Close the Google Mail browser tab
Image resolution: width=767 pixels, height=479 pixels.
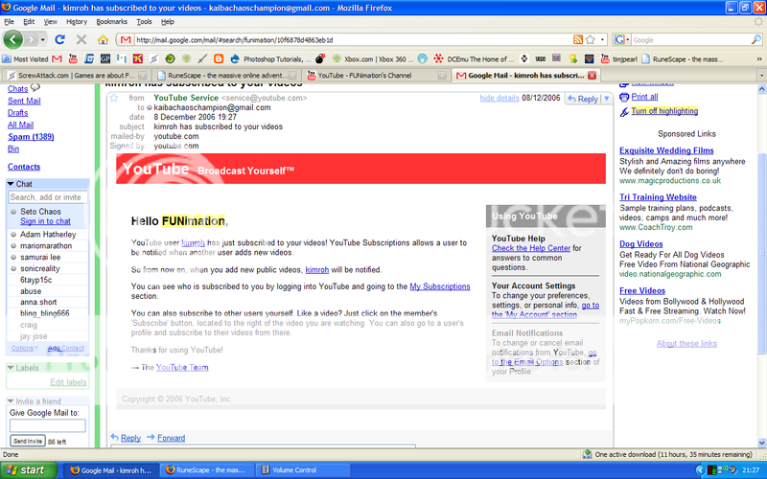coord(592,75)
